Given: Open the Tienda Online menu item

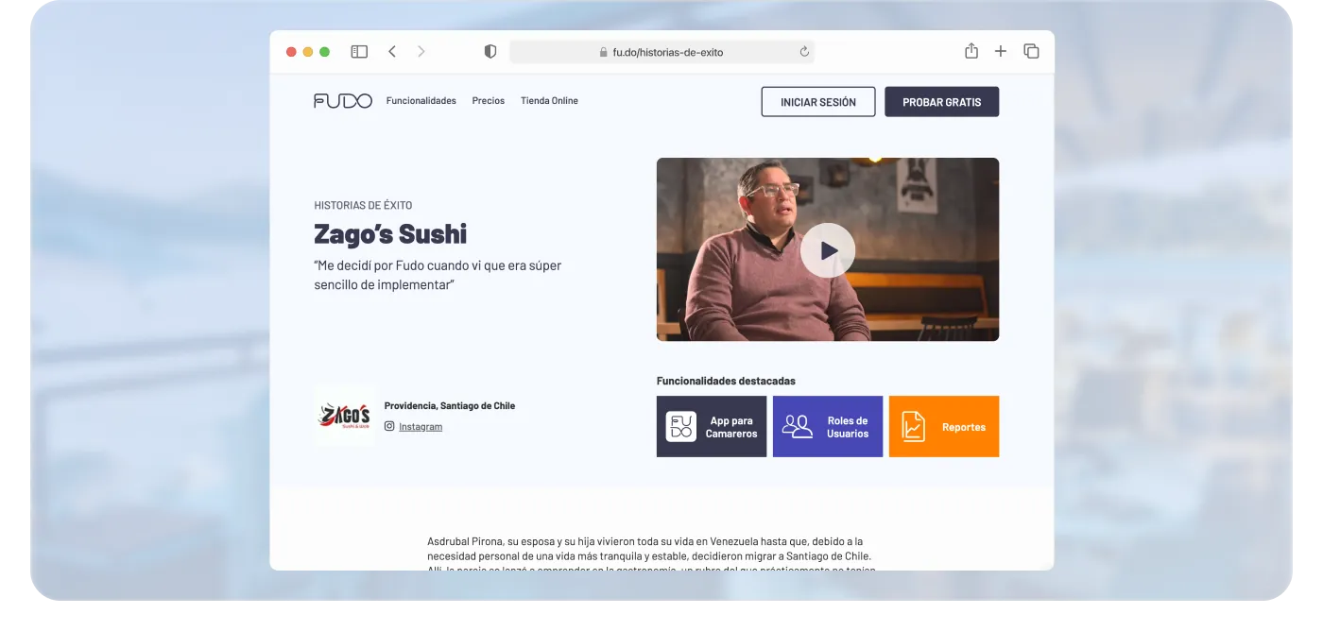Looking at the screenshot, I should pos(549,101).
